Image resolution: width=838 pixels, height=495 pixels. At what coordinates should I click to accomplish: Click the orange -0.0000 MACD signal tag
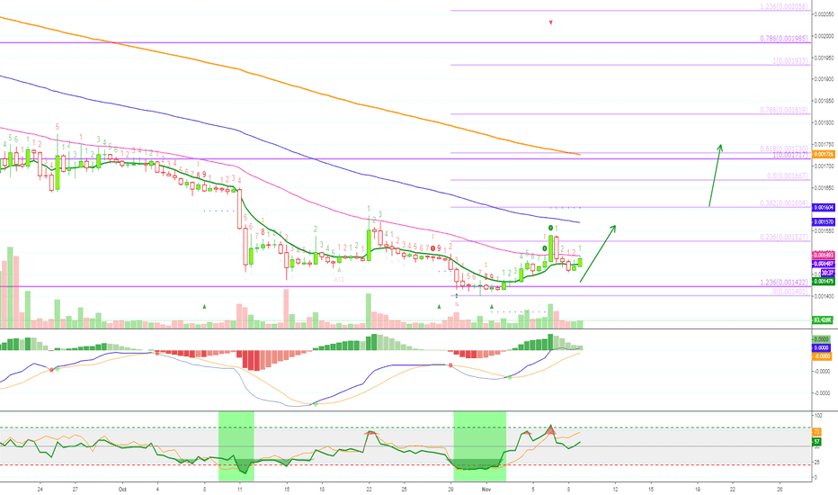[822, 355]
